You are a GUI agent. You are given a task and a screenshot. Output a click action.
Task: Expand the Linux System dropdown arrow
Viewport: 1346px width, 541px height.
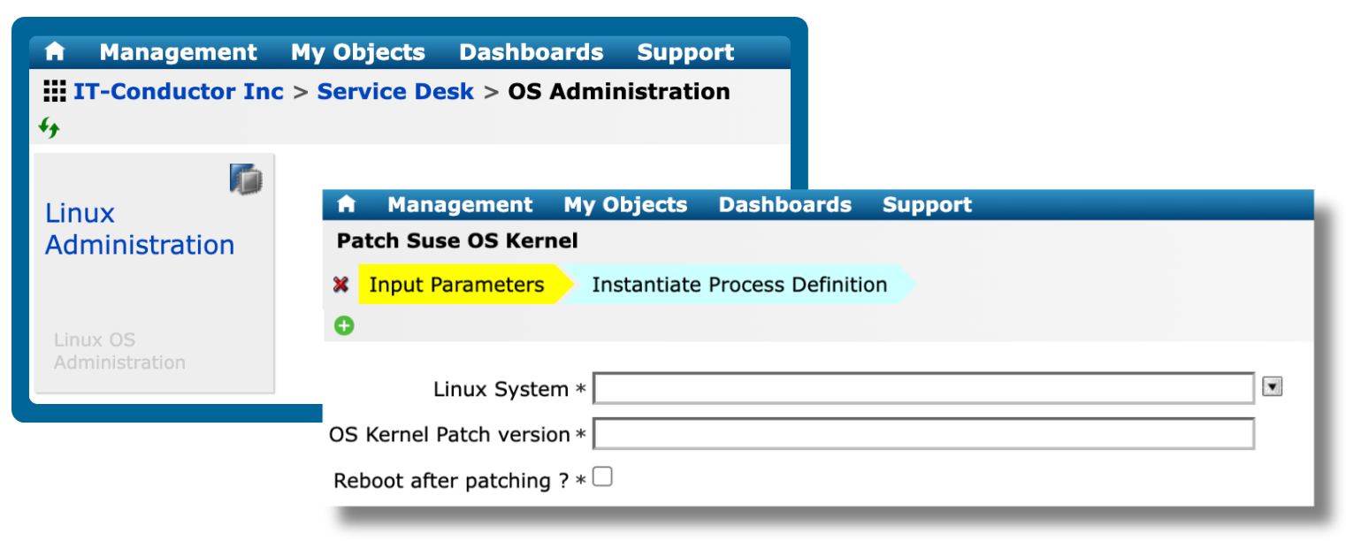[1272, 386]
